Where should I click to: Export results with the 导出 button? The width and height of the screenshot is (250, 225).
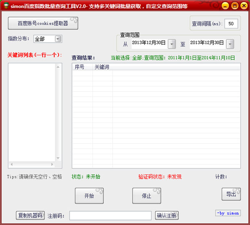pyautogui.click(x=231, y=194)
